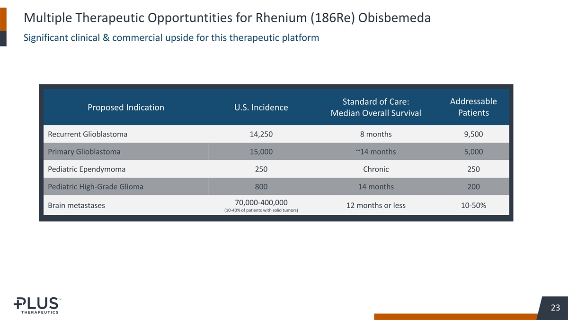Viewport: 568px width, 320px height.
Task: Select '14 months' in the Pediatric High-Grade Glioma row
Action: (x=376, y=187)
